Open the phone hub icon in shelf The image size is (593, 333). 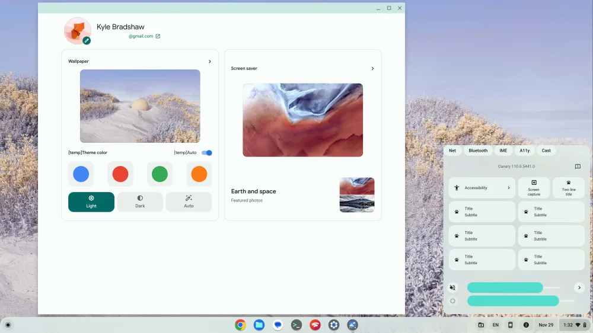(510, 325)
